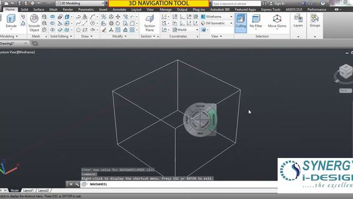Screen dimensions: 353x199
Task: Open the Surface ribbon tab
Action: point(39,9)
